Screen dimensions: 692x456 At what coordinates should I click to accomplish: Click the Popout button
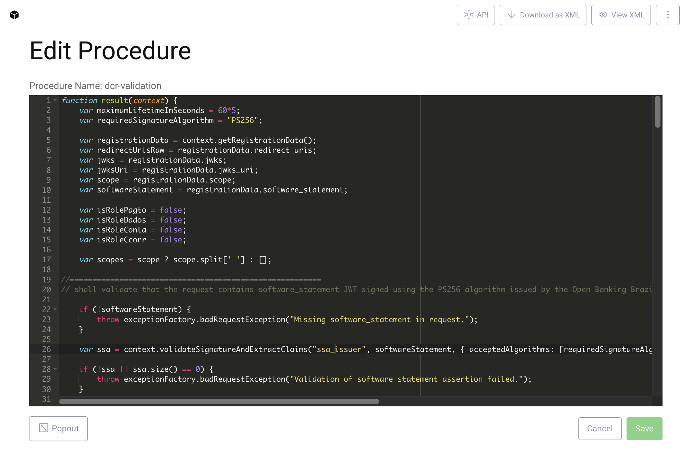click(x=58, y=428)
